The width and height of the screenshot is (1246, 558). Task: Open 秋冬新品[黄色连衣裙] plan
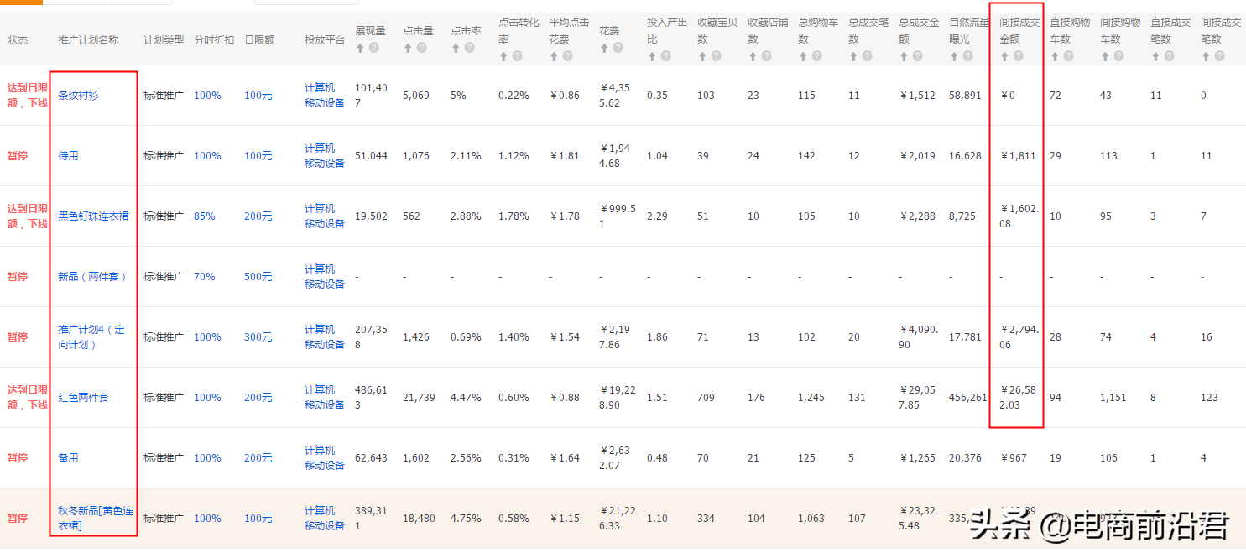pyautogui.click(x=95, y=518)
